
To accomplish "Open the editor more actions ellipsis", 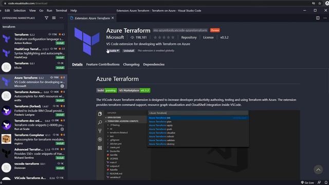I will coord(325,18).
